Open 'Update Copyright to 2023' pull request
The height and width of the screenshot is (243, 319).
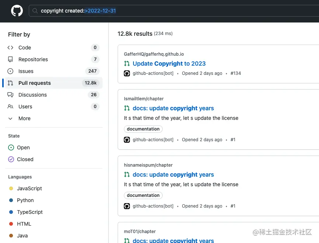coord(169,64)
